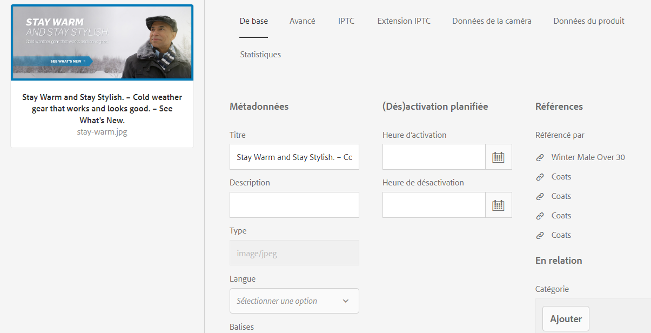Click link icon beside first Coats reference

pyautogui.click(x=540, y=177)
